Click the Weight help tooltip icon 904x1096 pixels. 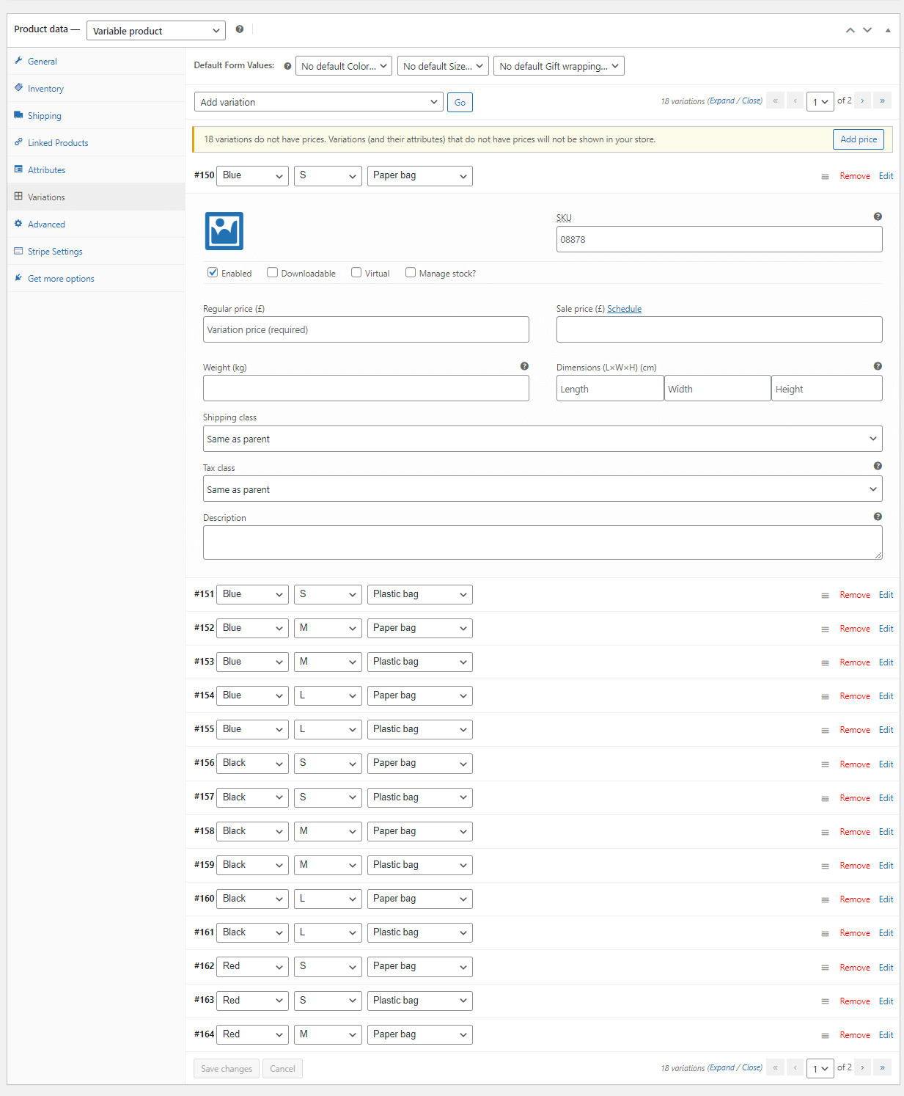(x=524, y=366)
